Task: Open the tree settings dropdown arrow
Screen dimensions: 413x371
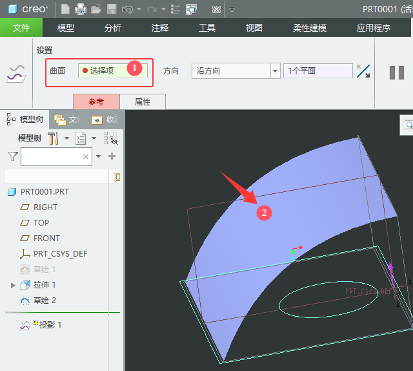Action: [x=66, y=138]
